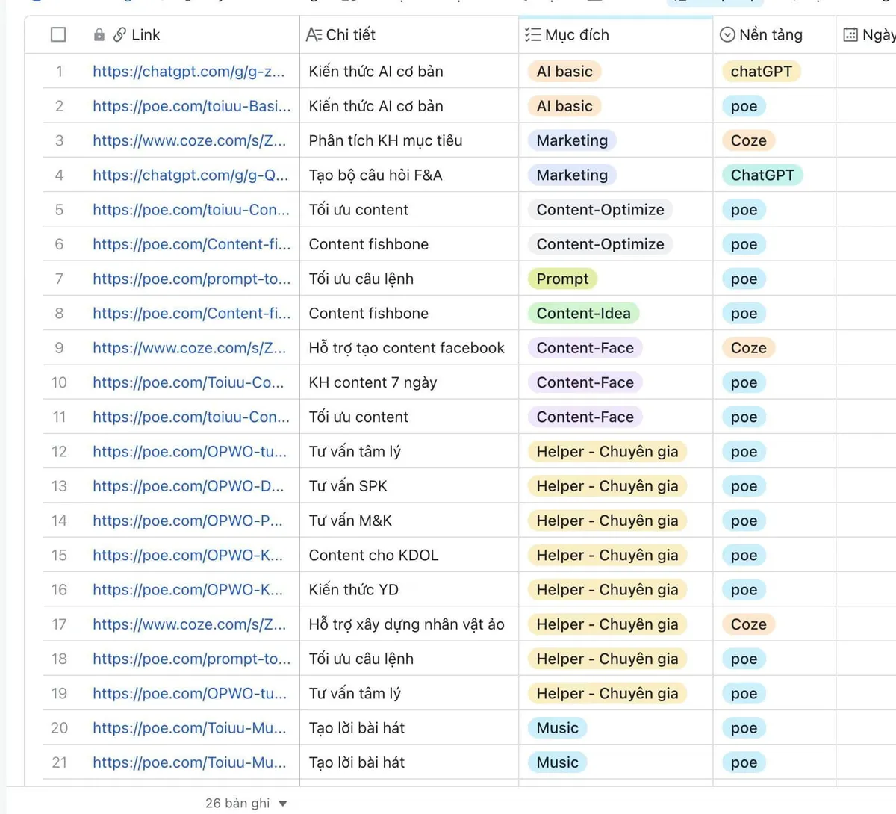Image resolution: width=896 pixels, height=814 pixels.
Task: Click the text-type icon beside Chi tiết
Action: 314,35
